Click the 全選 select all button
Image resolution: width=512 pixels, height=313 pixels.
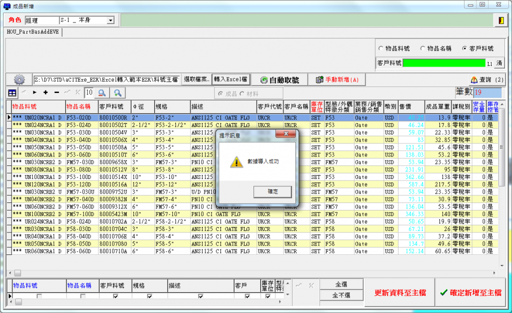[341, 284]
